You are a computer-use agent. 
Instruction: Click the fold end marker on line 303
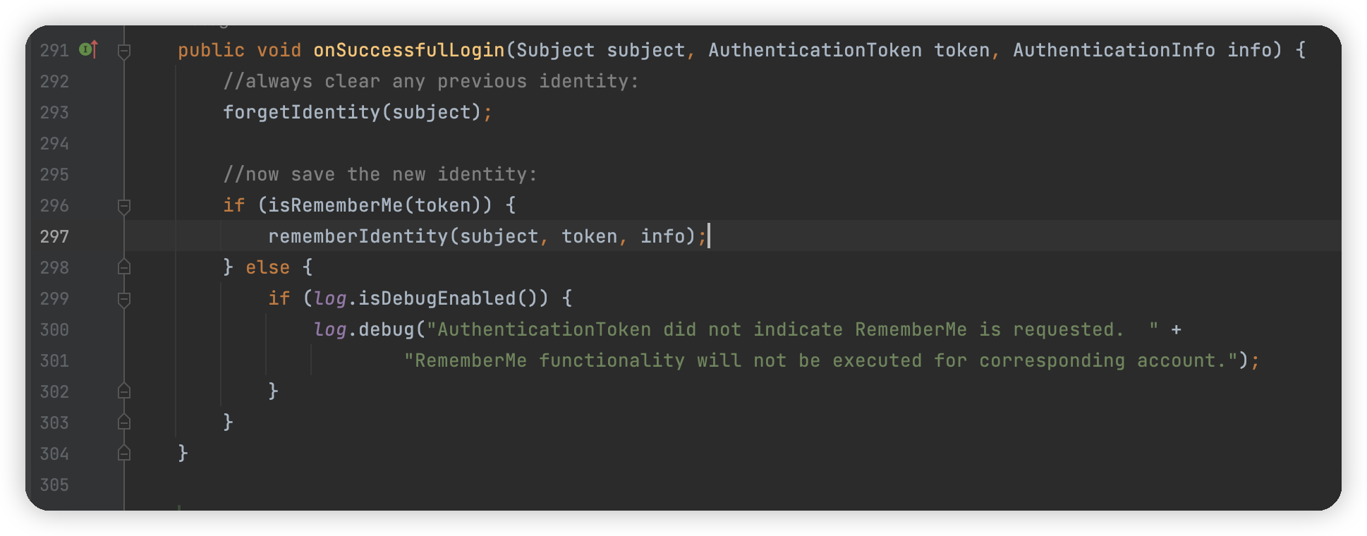tap(124, 422)
